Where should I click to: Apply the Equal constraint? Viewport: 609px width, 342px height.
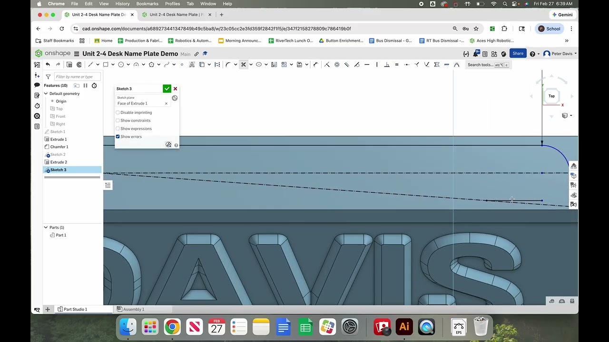tap(397, 65)
